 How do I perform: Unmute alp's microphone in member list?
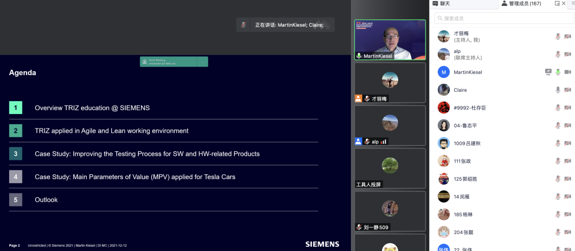pyautogui.click(x=558, y=54)
